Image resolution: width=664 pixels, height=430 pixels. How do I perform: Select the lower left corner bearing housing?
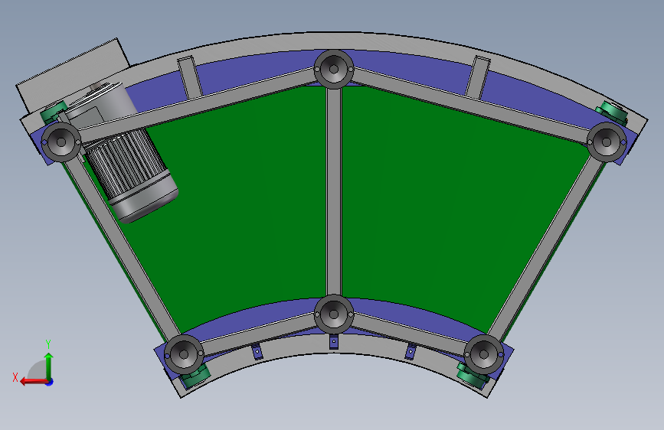[x=184, y=354]
